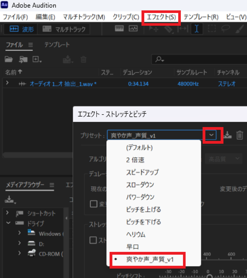This screenshot has height=278, width=247.
Task: Sort files by 名前 column
Action: [14, 72]
